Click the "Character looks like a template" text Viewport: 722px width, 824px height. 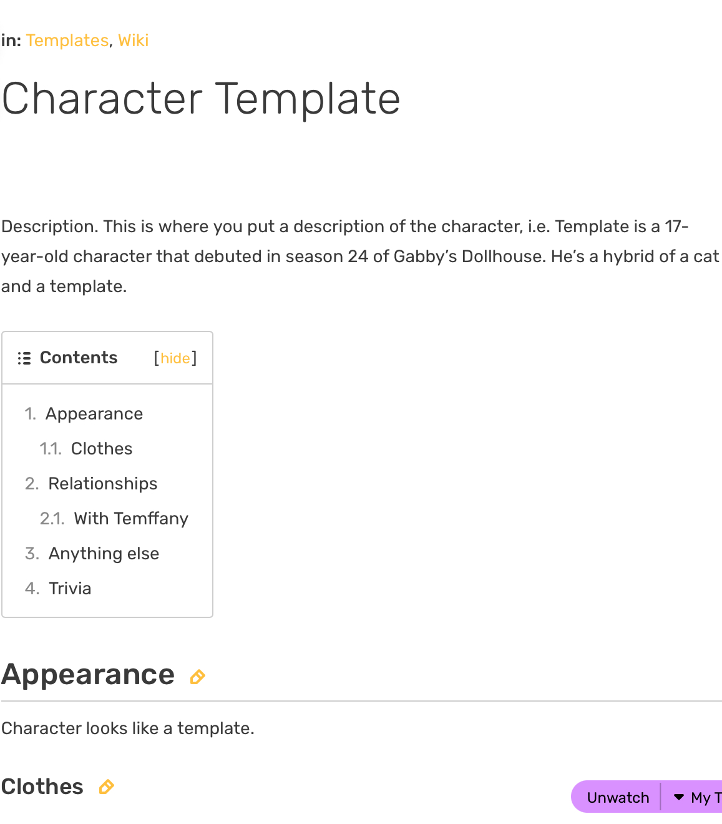coord(128,728)
